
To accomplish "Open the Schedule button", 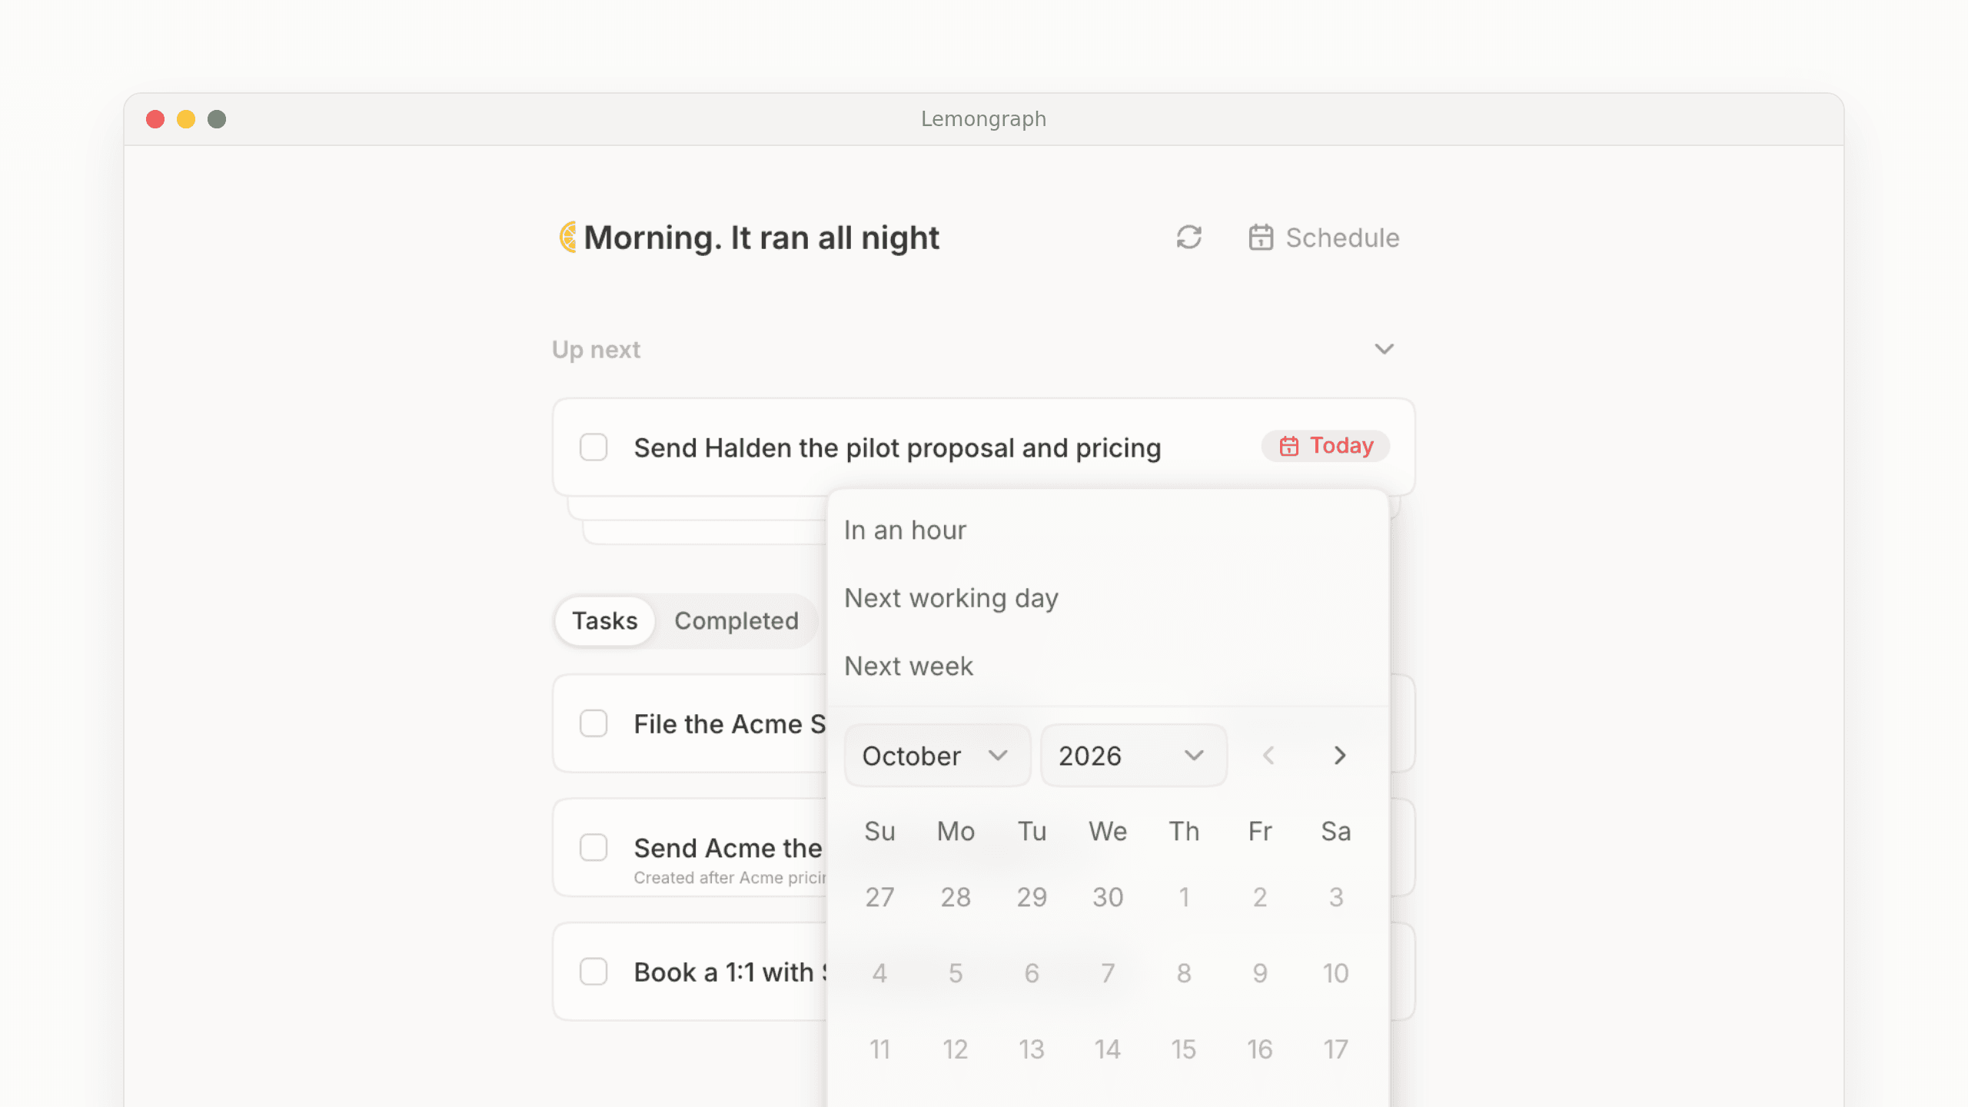I will click(1324, 238).
